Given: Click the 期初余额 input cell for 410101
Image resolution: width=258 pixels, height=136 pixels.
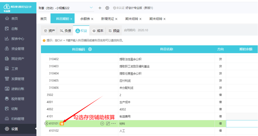Looking at the screenshot, I should pyautogui.click(x=242, y=124).
